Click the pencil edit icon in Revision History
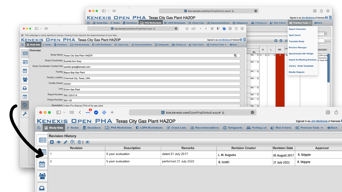The image size is (342, 192). pos(66,142)
